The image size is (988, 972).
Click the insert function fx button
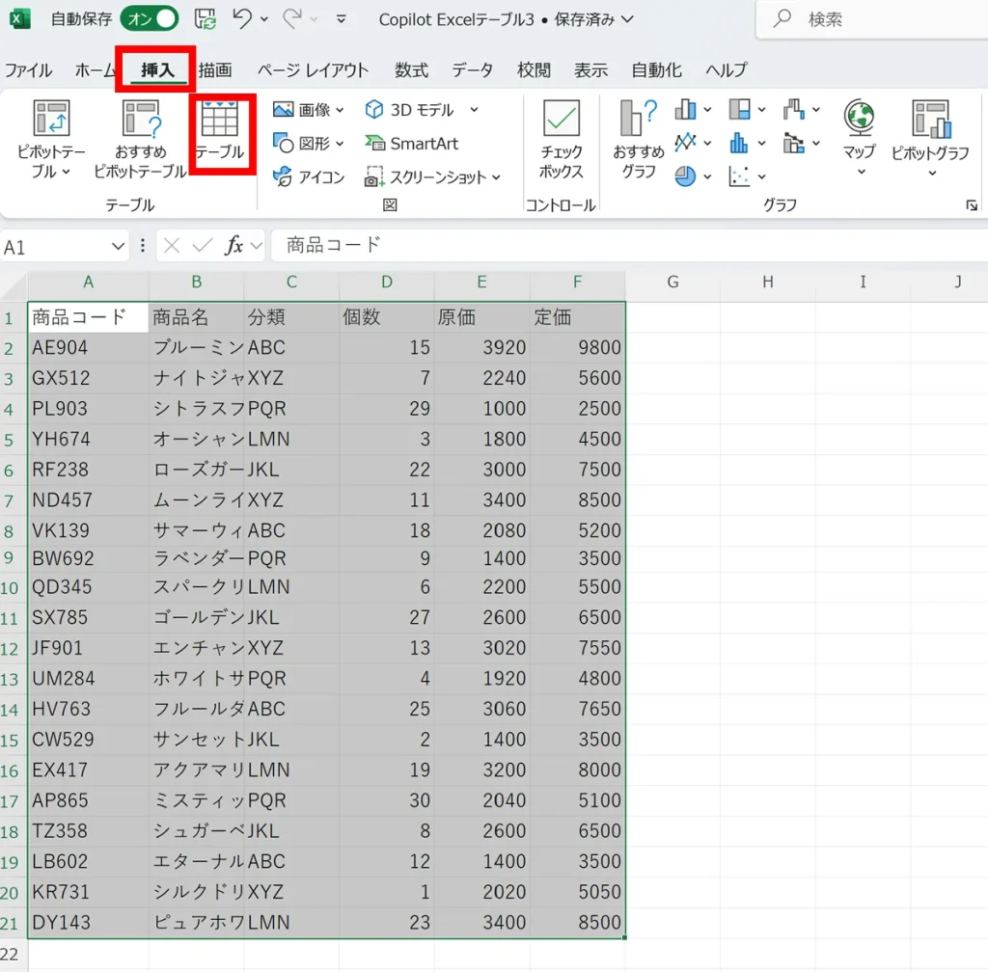tap(233, 247)
